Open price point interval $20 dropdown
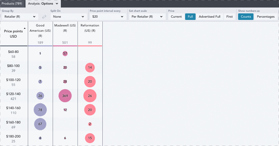The width and height of the screenshot is (279, 146). [108, 17]
